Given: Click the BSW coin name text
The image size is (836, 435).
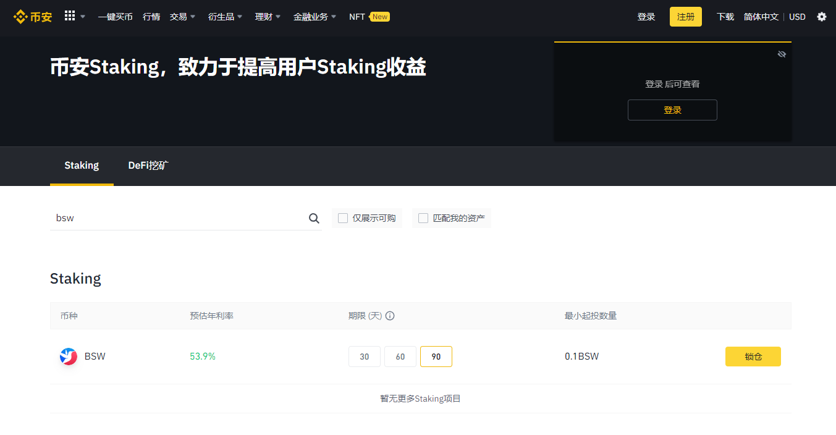Looking at the screenshot, I should 95,357.
